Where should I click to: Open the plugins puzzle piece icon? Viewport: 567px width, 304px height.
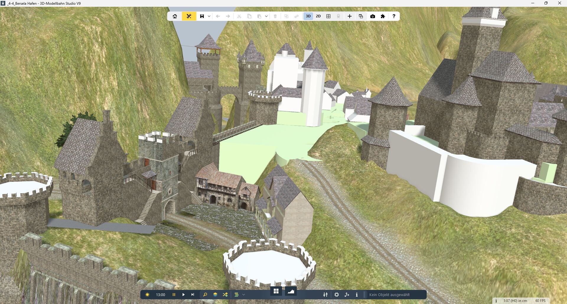pos(383,16)
